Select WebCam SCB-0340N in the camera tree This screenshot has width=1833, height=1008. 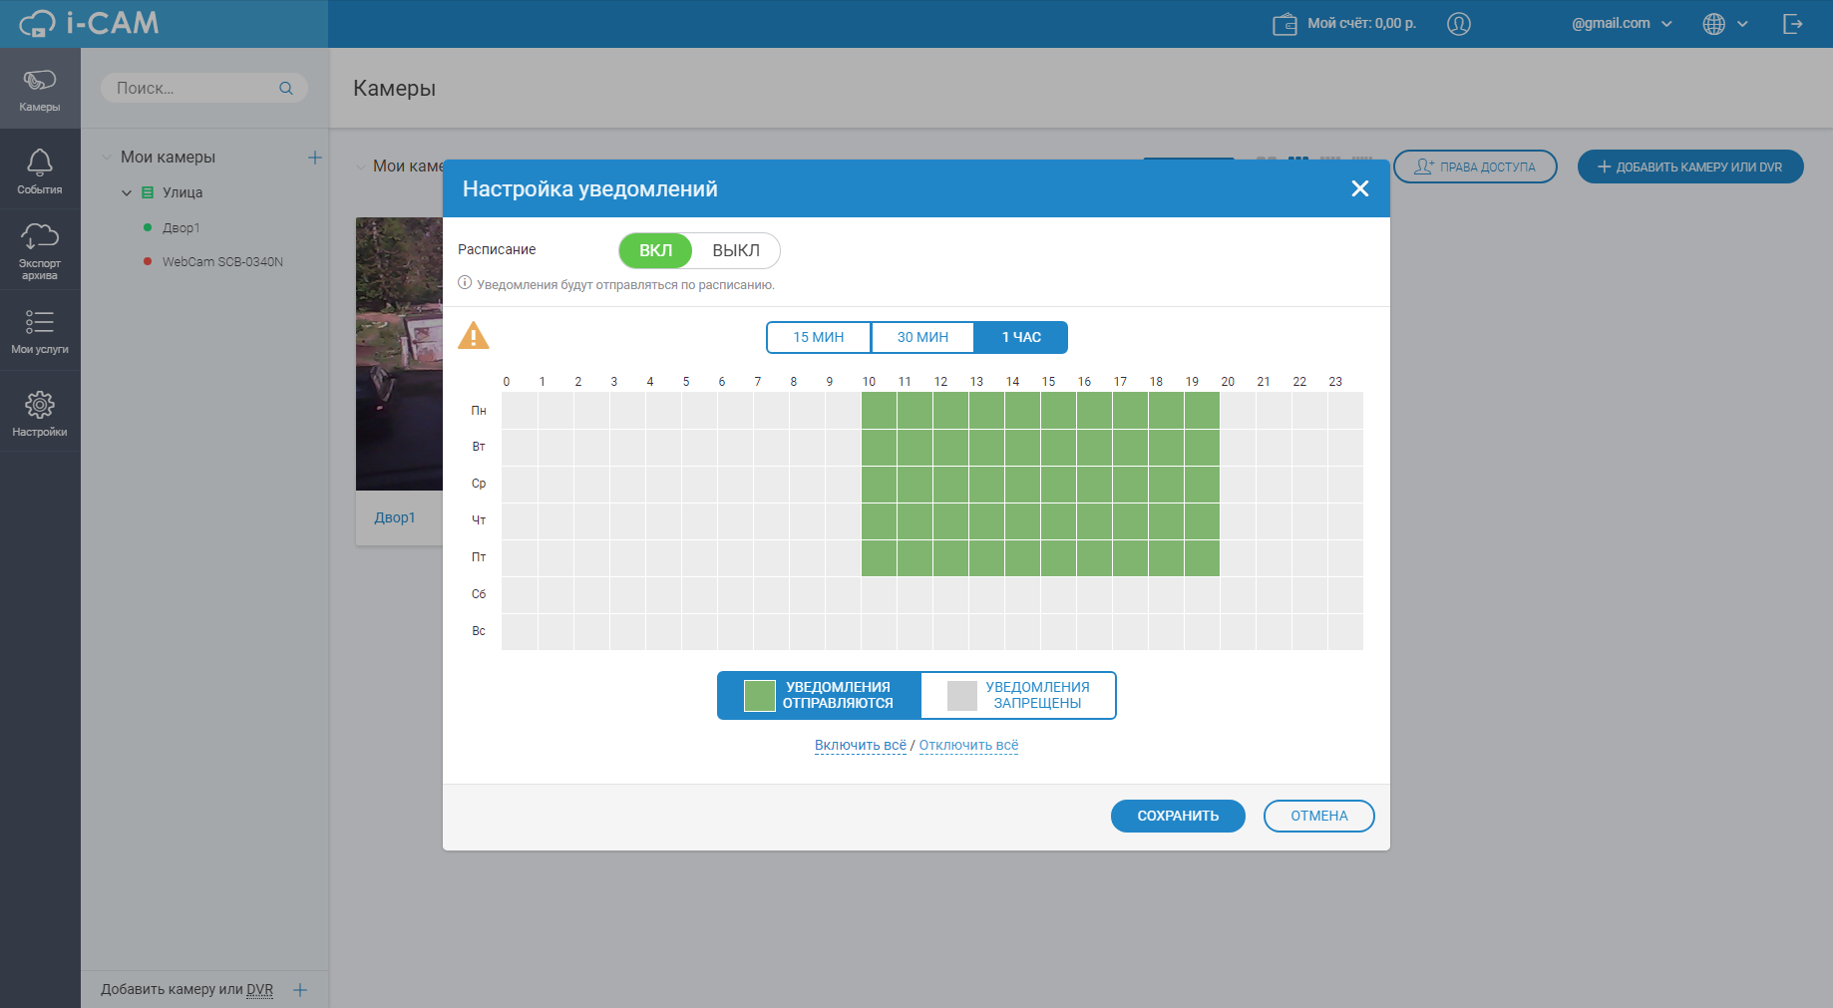point(222,262)
